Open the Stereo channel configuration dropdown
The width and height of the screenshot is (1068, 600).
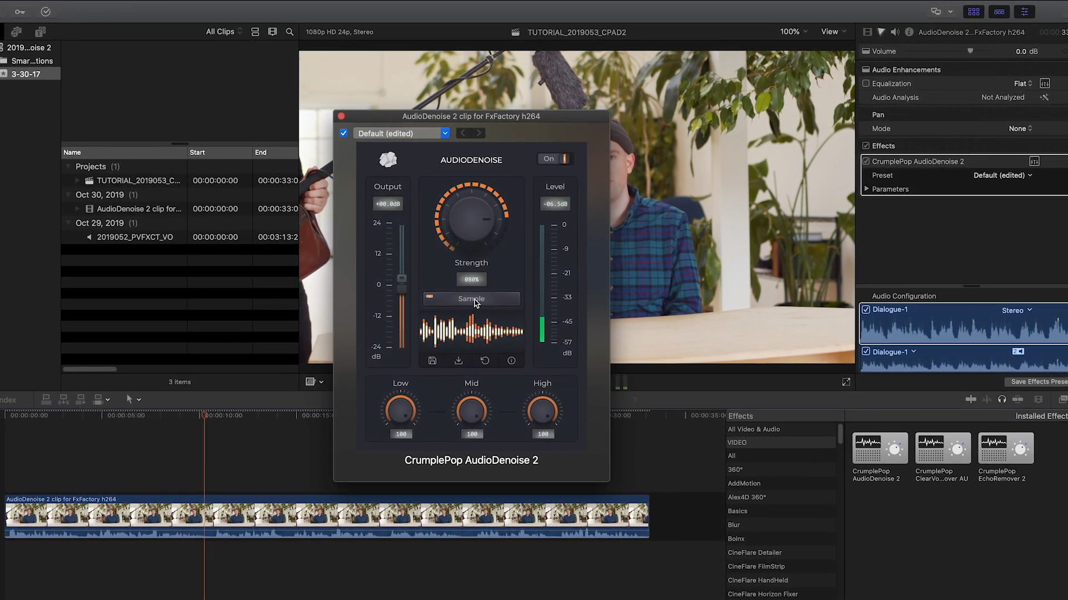pyautogui.click(x=1017, y=311)
